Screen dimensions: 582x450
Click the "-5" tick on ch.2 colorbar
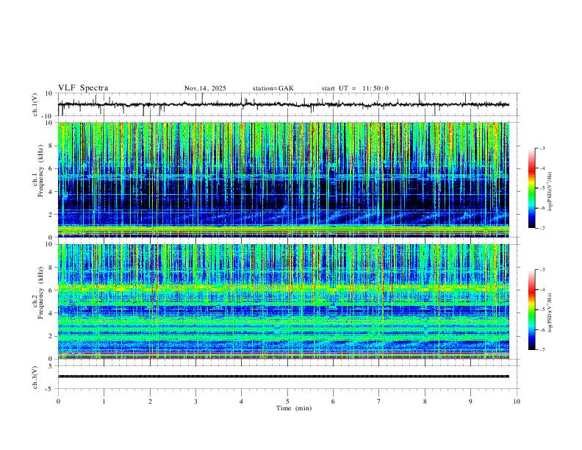(x=542, y=310)
